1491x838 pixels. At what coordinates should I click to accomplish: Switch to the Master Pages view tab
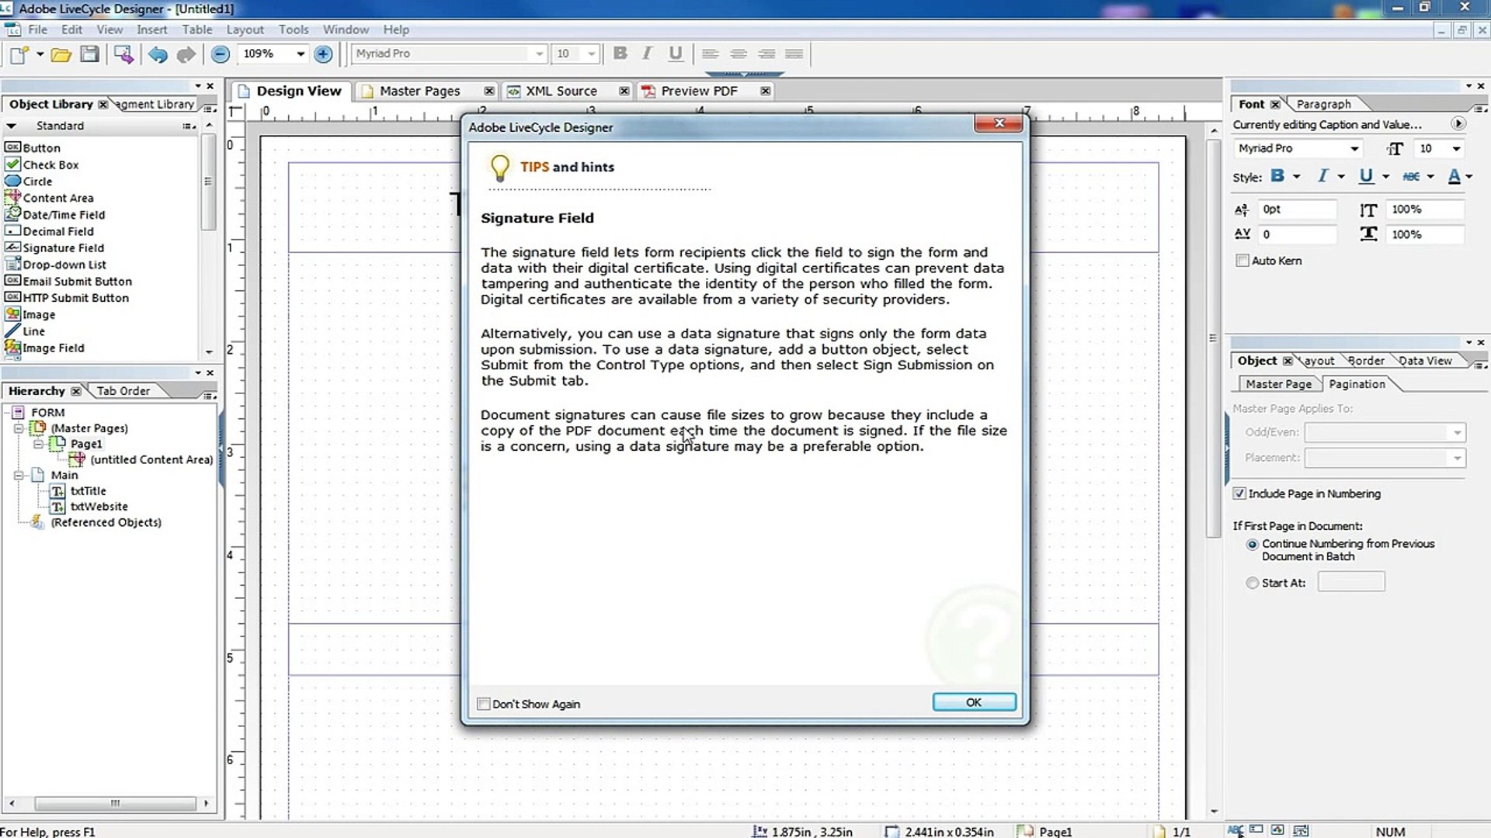[x=419, y=91]
